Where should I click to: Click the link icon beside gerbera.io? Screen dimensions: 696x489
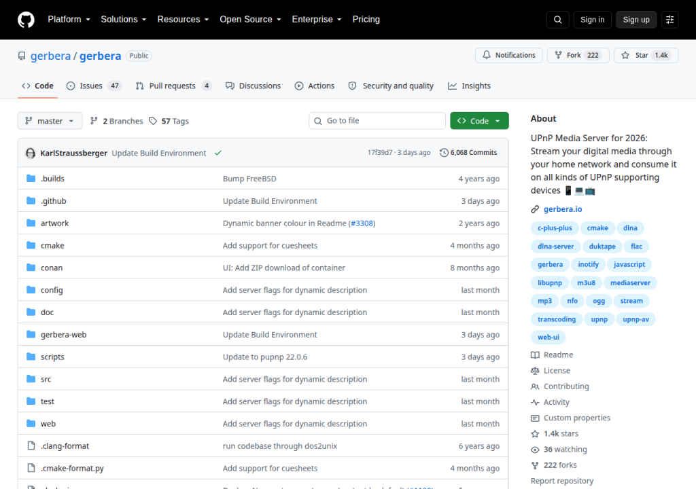pos(535,209)
